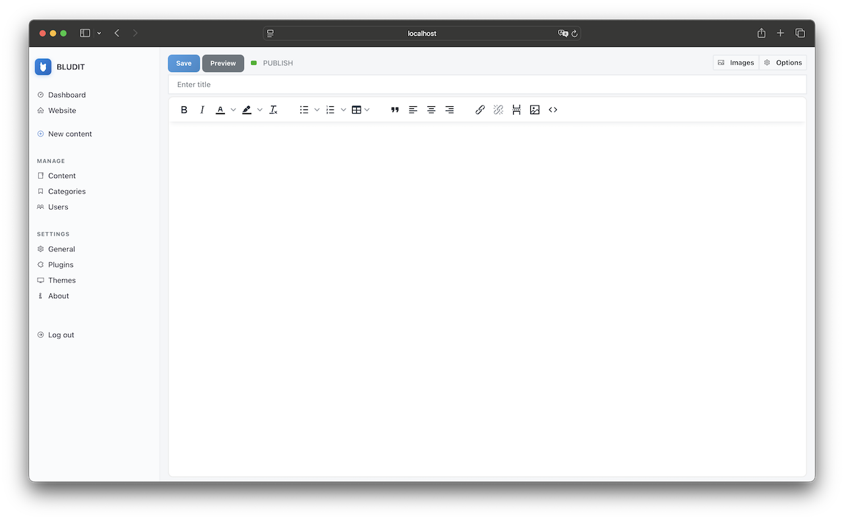Clear text formatting with the Tx icon
Viewport: 844px width, 520px height.
point(273,110)
